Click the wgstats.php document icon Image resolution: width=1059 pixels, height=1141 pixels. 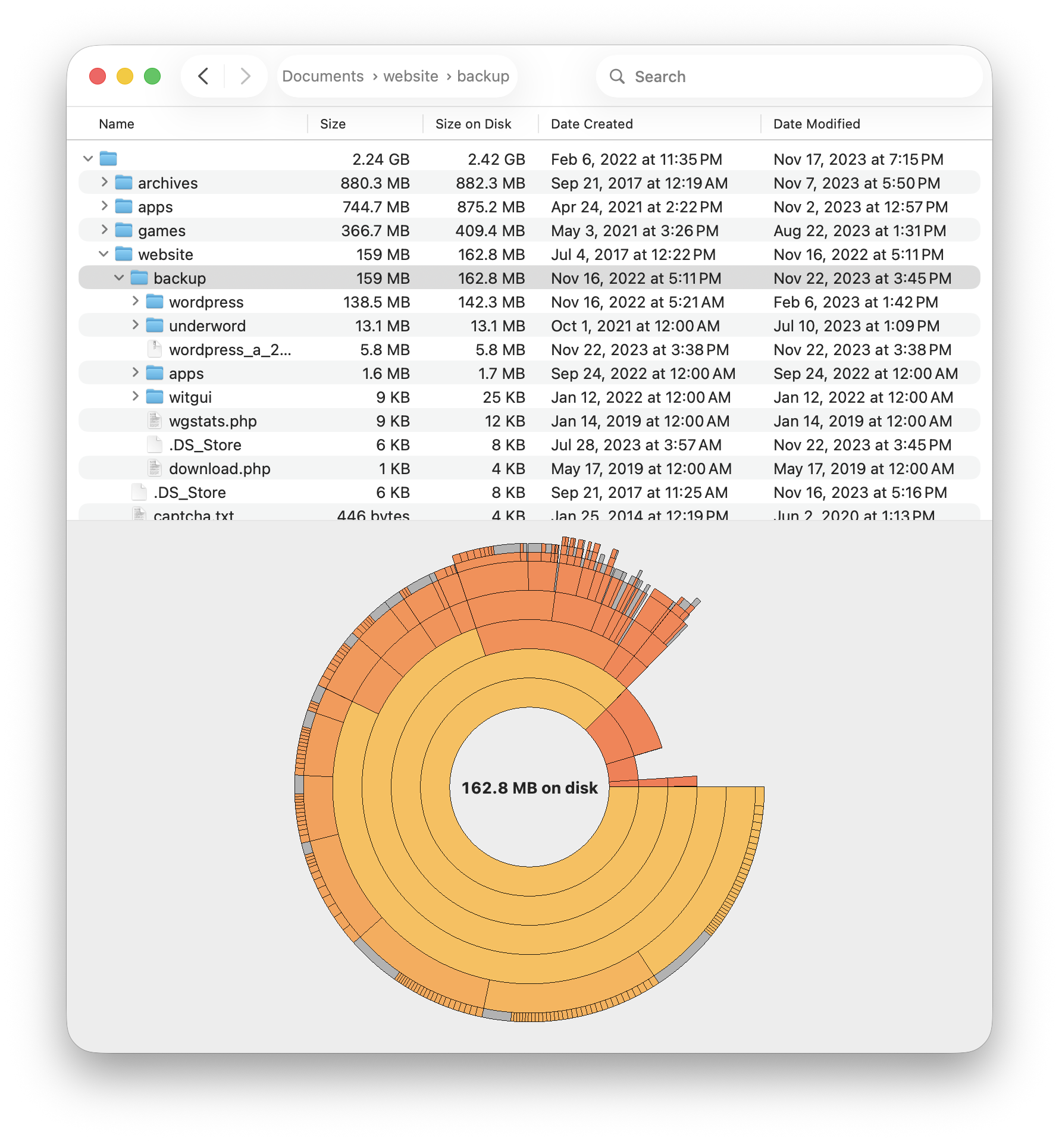pos(156,421)
